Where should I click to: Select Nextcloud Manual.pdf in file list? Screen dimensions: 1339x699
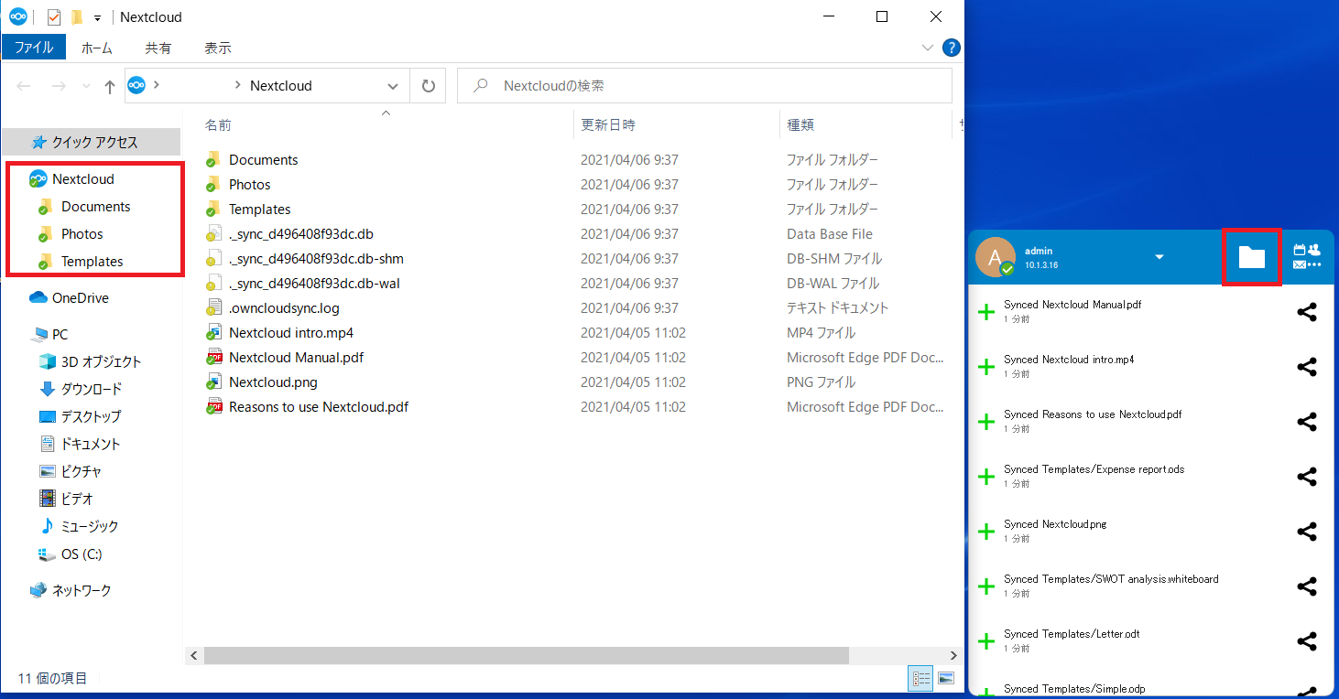point(296,358)
